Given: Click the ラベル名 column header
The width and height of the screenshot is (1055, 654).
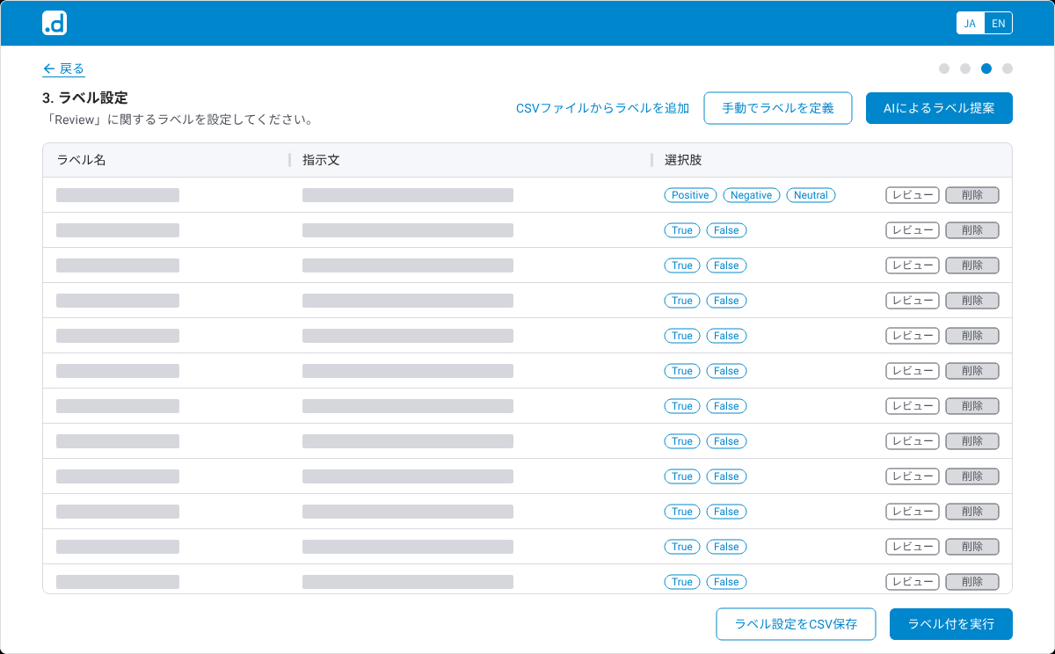Looking at the screenshot, I should click(x=82, y=160).
